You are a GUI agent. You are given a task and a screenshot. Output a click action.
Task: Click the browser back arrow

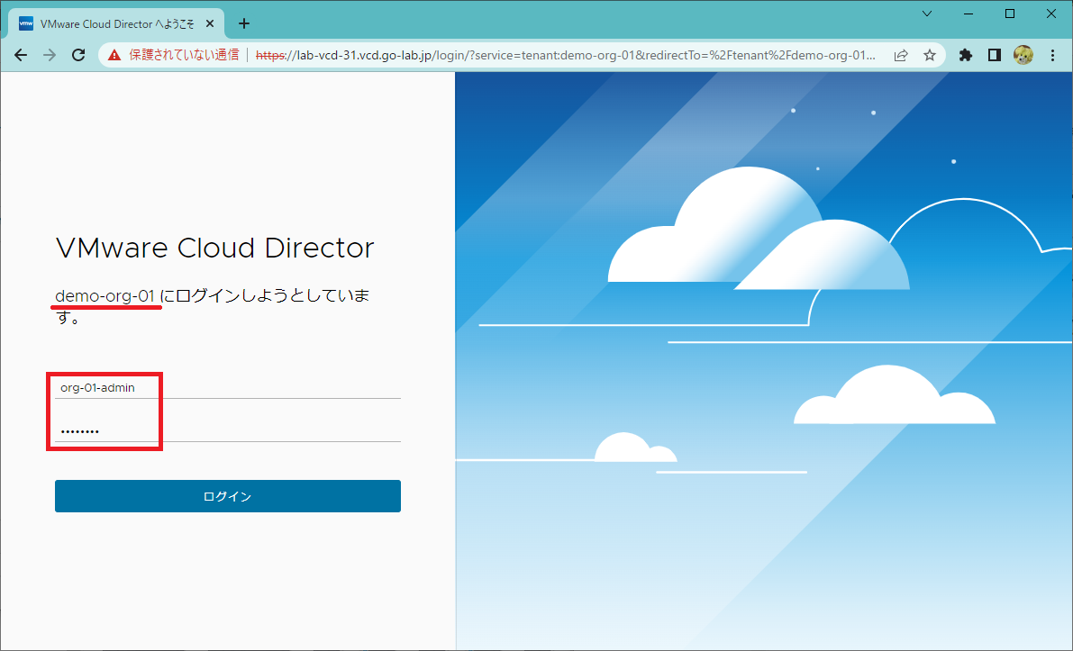tap(21, 56)
